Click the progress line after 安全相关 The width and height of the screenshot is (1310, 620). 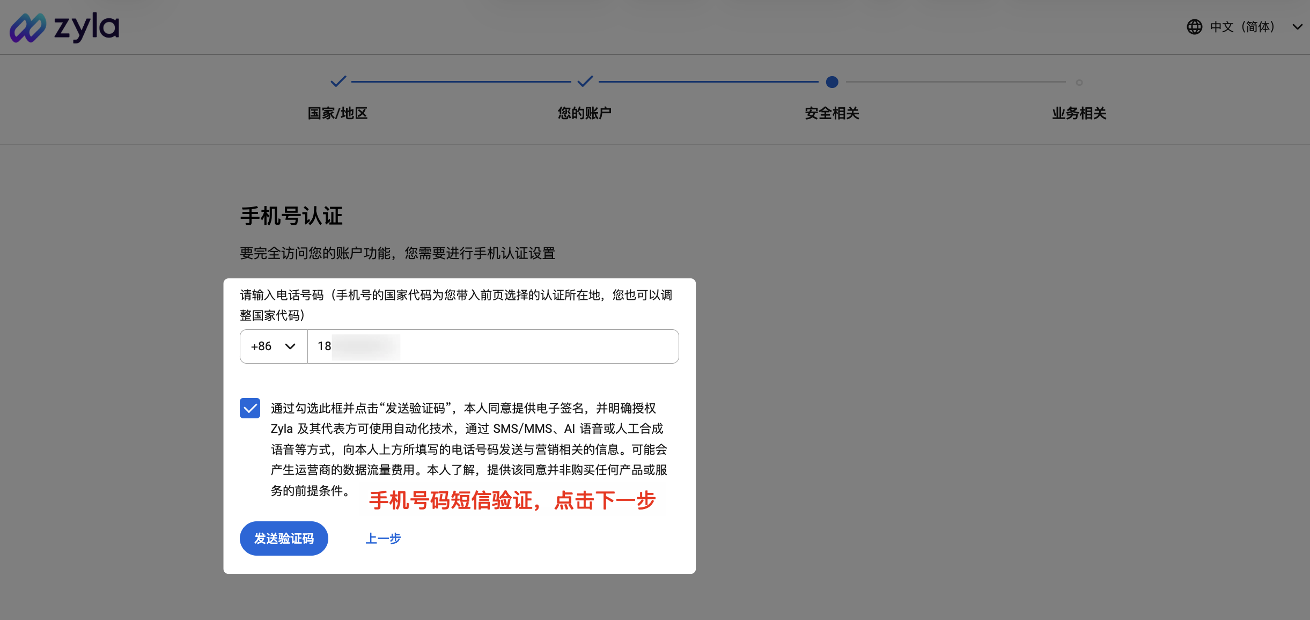point(955,82)
